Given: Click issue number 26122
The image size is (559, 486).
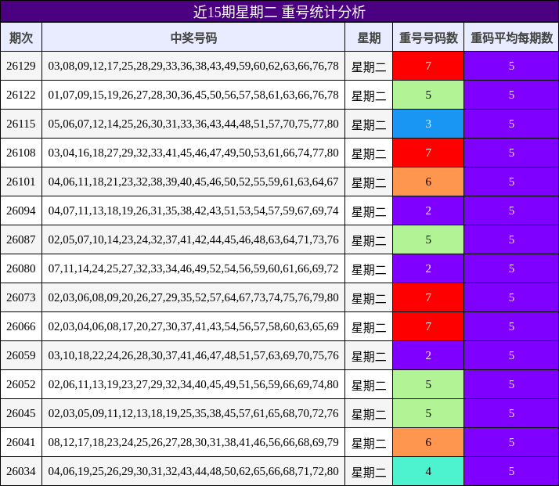Looking at the screenshot, I should pyautogui.click(x=21, y=95).
